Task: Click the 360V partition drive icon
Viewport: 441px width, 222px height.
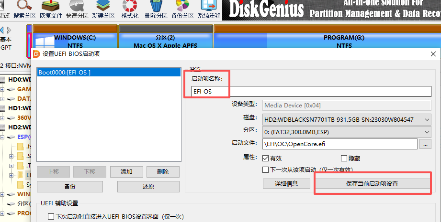Action: point(11,118)
